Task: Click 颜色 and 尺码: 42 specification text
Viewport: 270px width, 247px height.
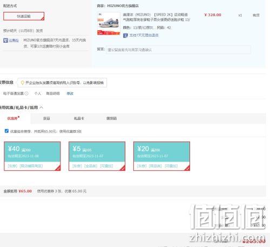Action: pos(147,28)
